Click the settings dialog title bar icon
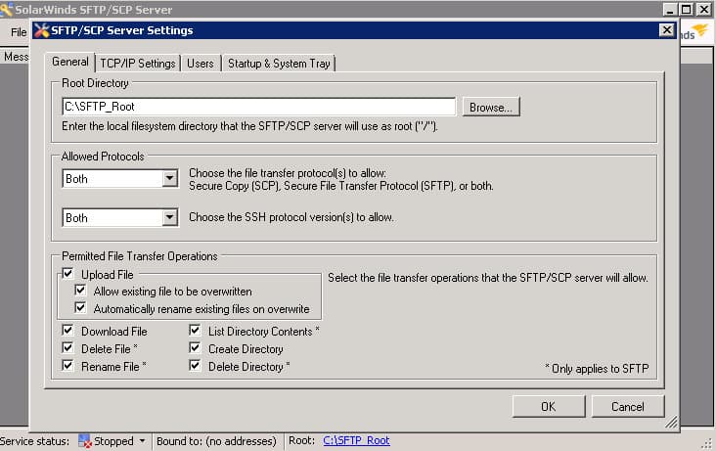716x451 pixels. click(x=41, y=30)
